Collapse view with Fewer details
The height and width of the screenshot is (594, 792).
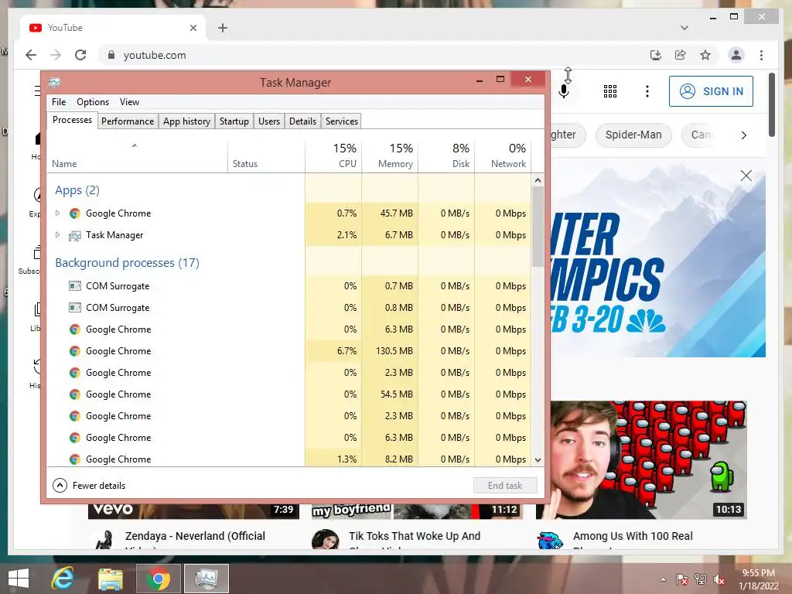89,486
